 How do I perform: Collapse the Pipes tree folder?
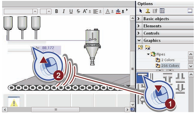[x=148, y=54]
